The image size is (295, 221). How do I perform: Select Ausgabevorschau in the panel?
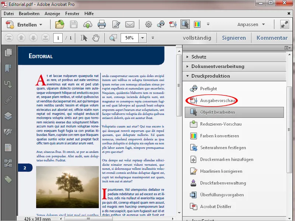pyautogui.click(x=234, y=100)
